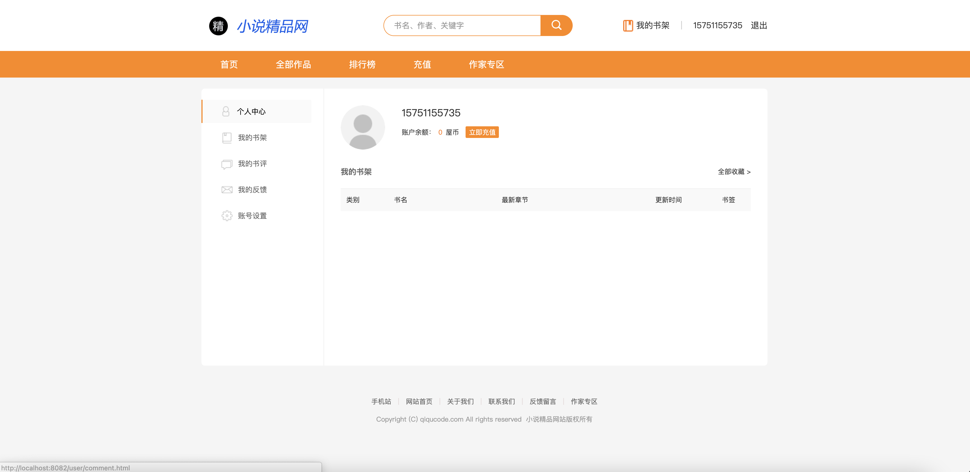Open 全部收藏 > to view all favorites
970x472 pixels.
pos(734,172)
